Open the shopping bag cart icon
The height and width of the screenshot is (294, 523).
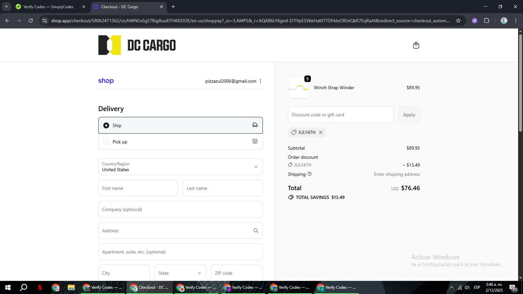416,45
